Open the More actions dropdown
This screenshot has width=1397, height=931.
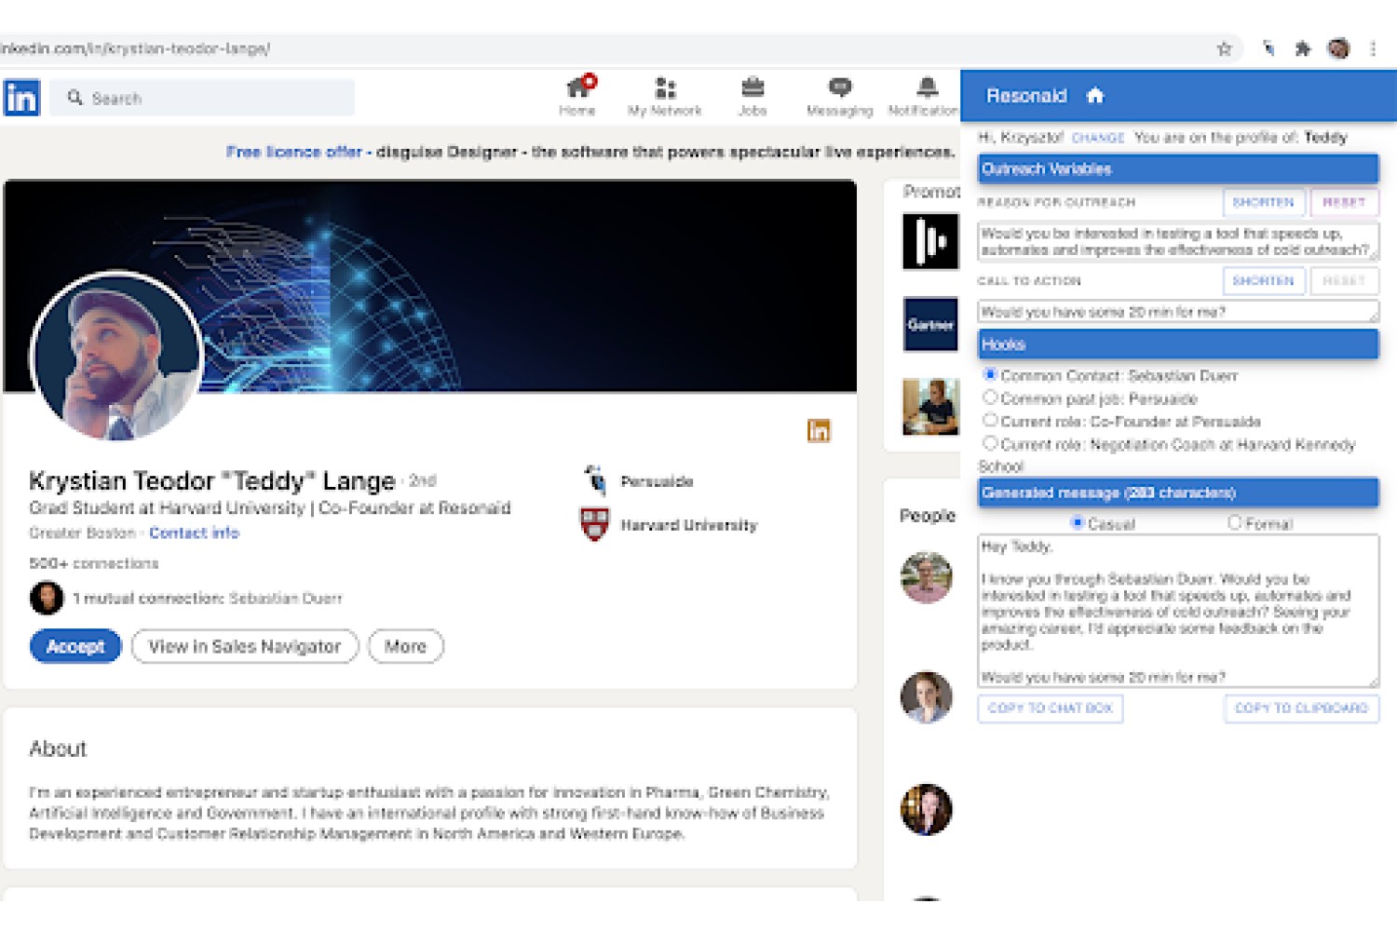(405, 646)
